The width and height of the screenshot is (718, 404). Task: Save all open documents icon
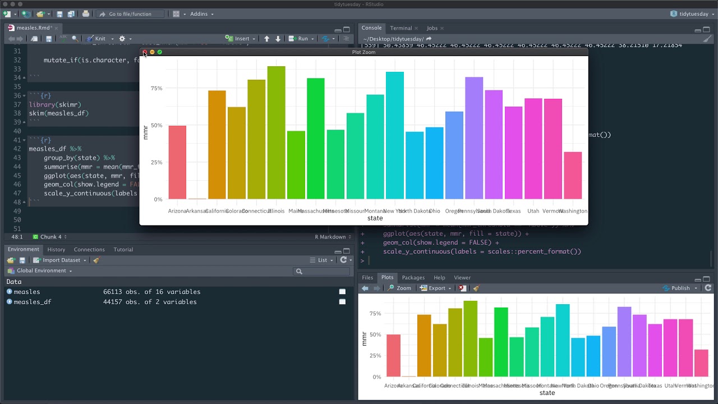coord(71,13)
